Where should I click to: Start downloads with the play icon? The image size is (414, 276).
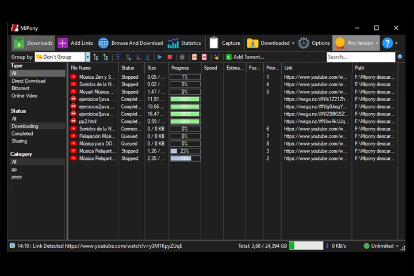(160, 57)
